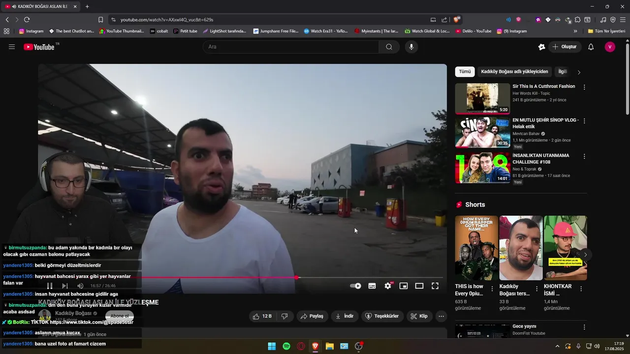Viewport: 630px width, 354px height.
Task: Pause the video with the player pause button
Action: [50, 286]
